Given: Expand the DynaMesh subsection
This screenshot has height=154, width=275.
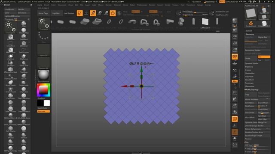Looking at the screenshot, I should (x=249, y=80).
